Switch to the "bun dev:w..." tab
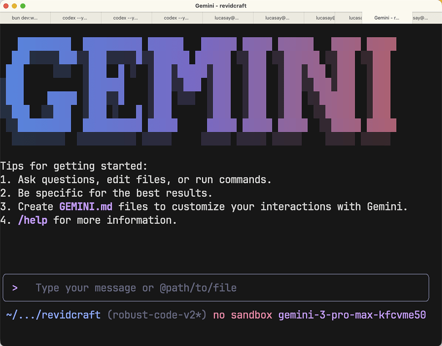The width and height of the screenshot is (442, 346). [25, 18]
